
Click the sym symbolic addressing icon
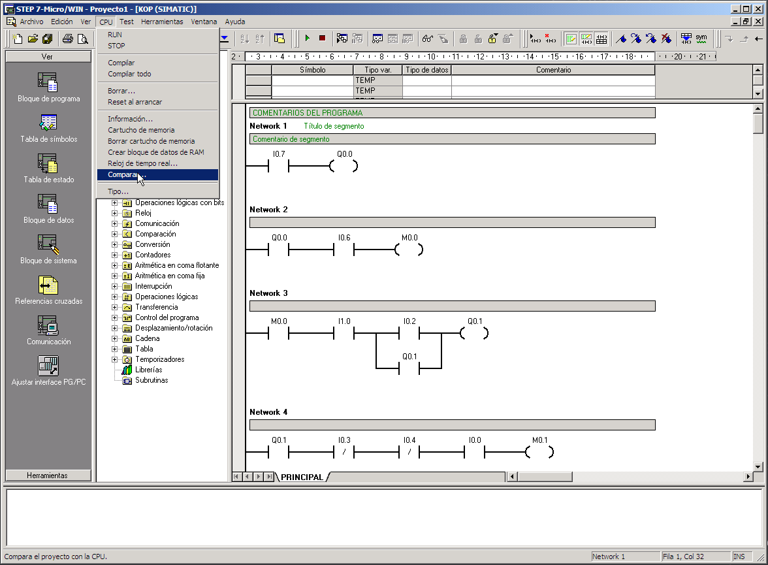click(701, 39)
